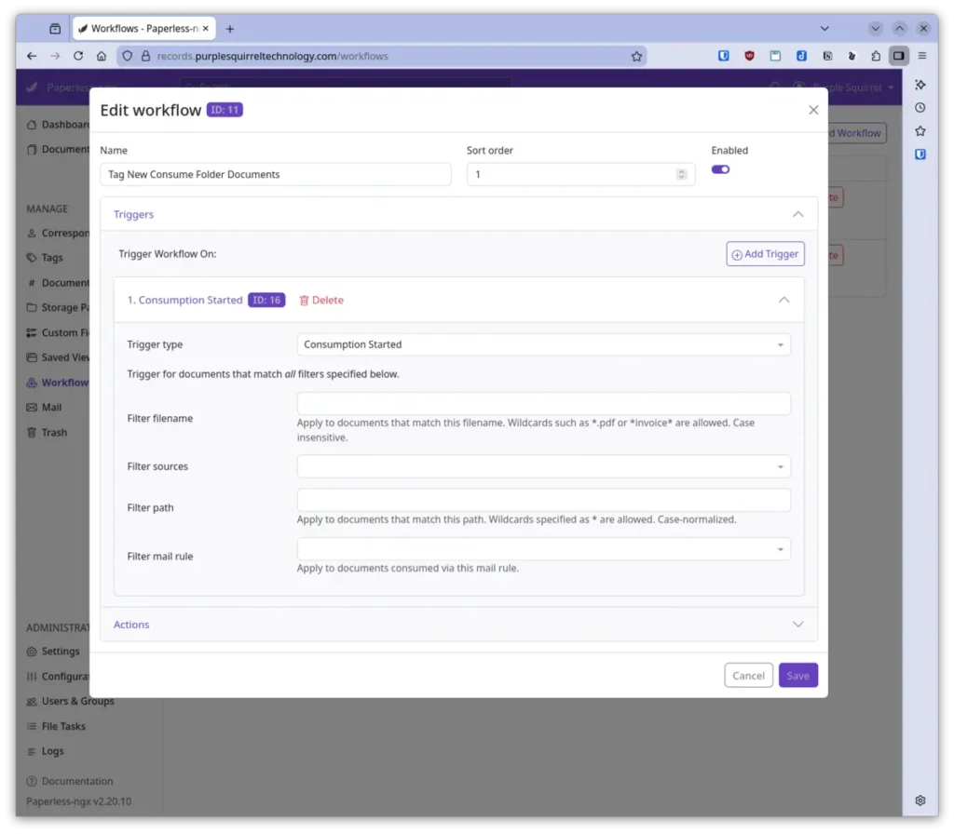Screen dimensions: 954x834
Task: Click the Filter filename input field
Action: point(543,403)
